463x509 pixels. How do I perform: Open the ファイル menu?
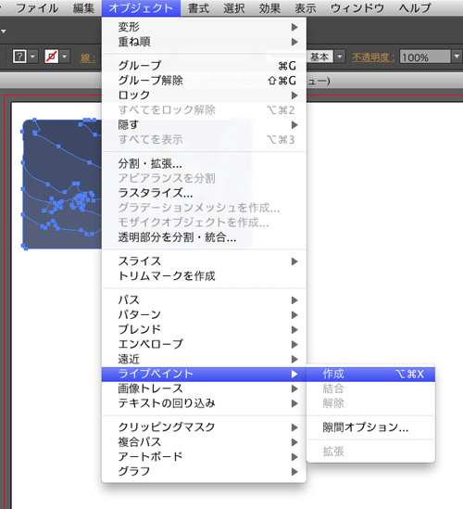pyautogui.click(x=37, y=8)
